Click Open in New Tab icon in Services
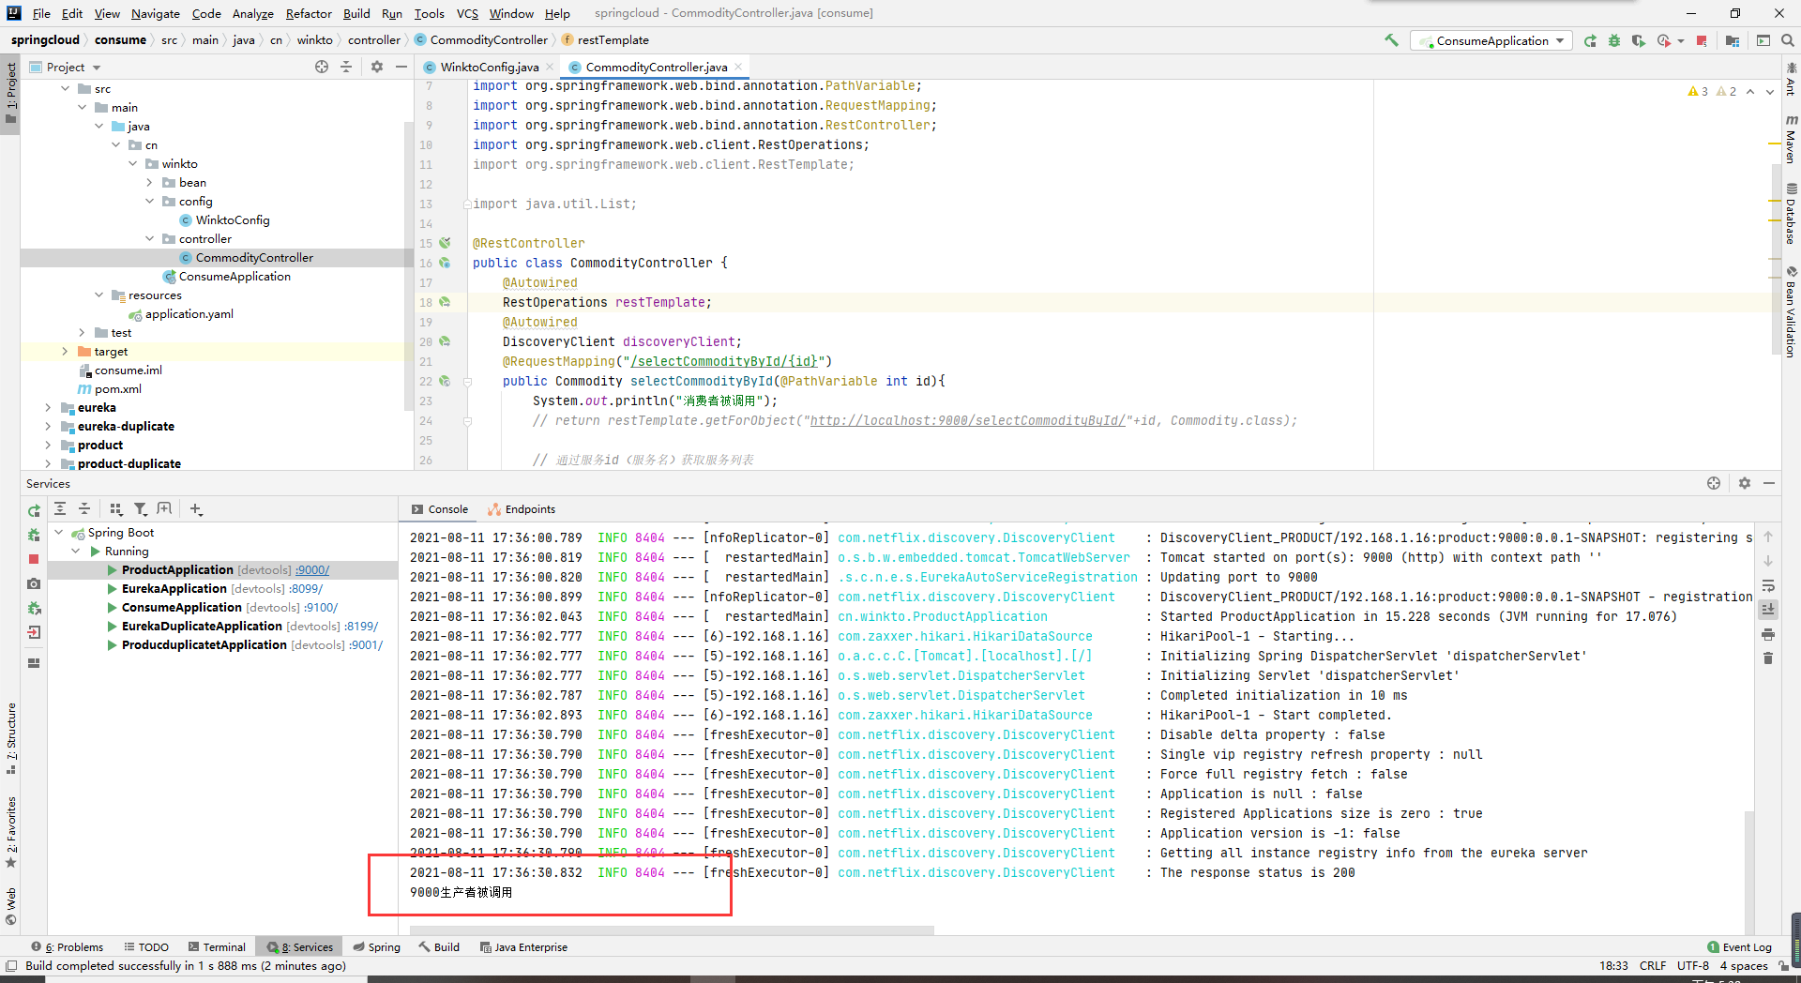Screen dimensions: 1801x983 tap(165, 509)
